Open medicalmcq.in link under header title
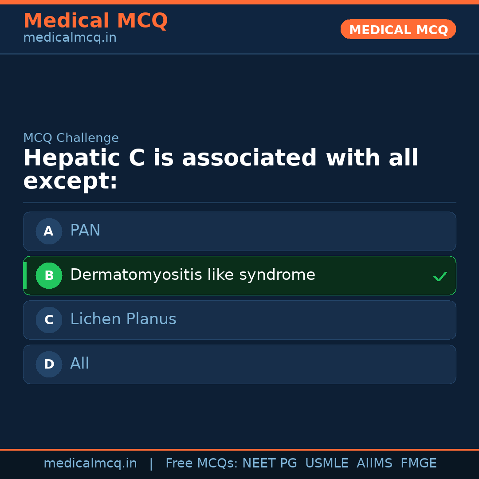This screenshot has width=479, height=479. coord(70,38)
